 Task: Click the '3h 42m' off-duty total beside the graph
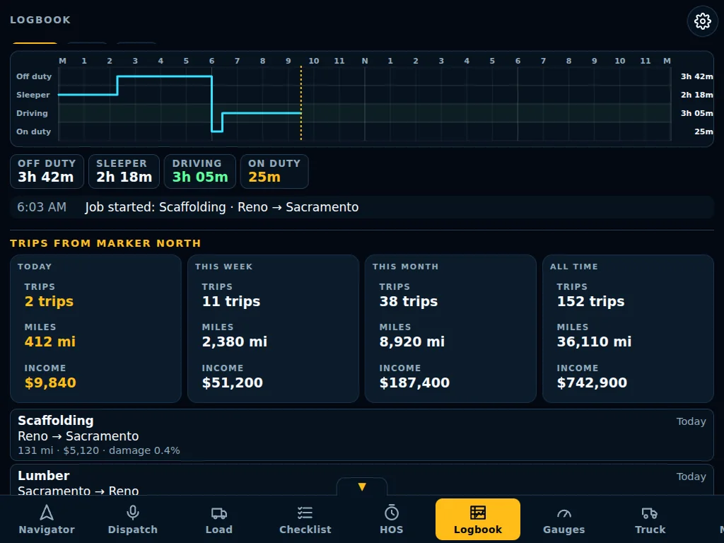696,76
